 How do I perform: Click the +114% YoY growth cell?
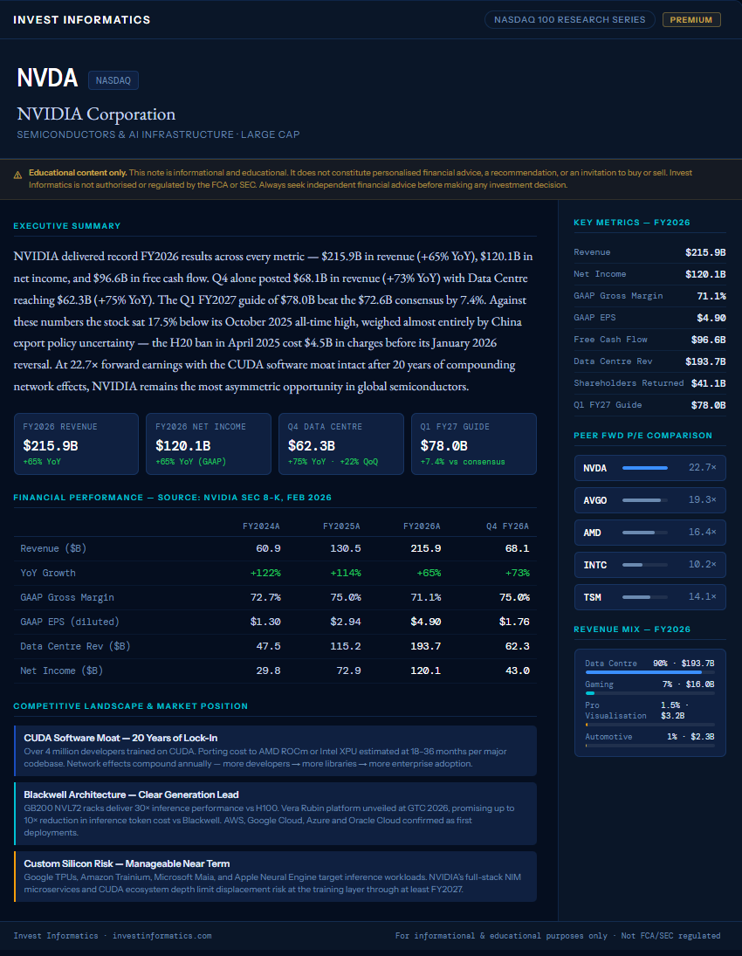[x=345, y=573]
